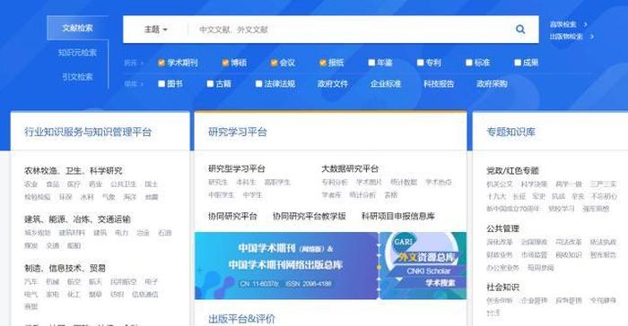Image resolution: width=628 pixels, height=326 pixels.
Task: Click the 公共卫生 industry link
Action: [124, 184]
